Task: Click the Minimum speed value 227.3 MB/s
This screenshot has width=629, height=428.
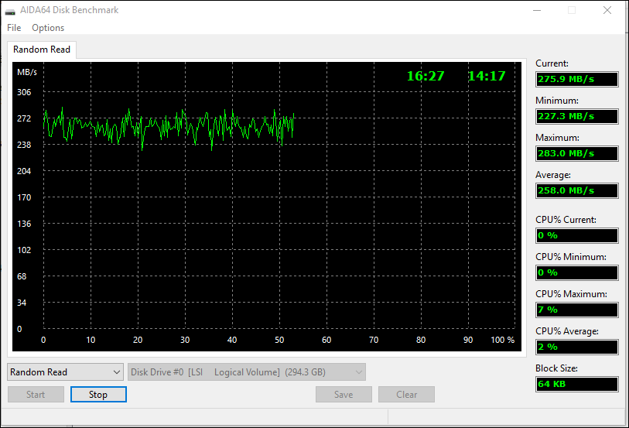Action: pos(577,116)
